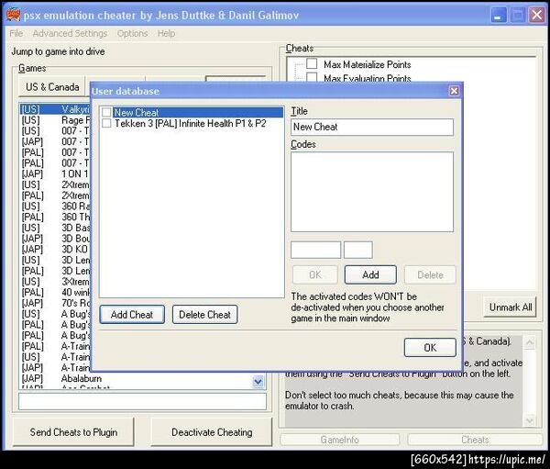Tick the New Cheat checkbox
The height and width of the screenshot is (469, 550).
[106, 112]
